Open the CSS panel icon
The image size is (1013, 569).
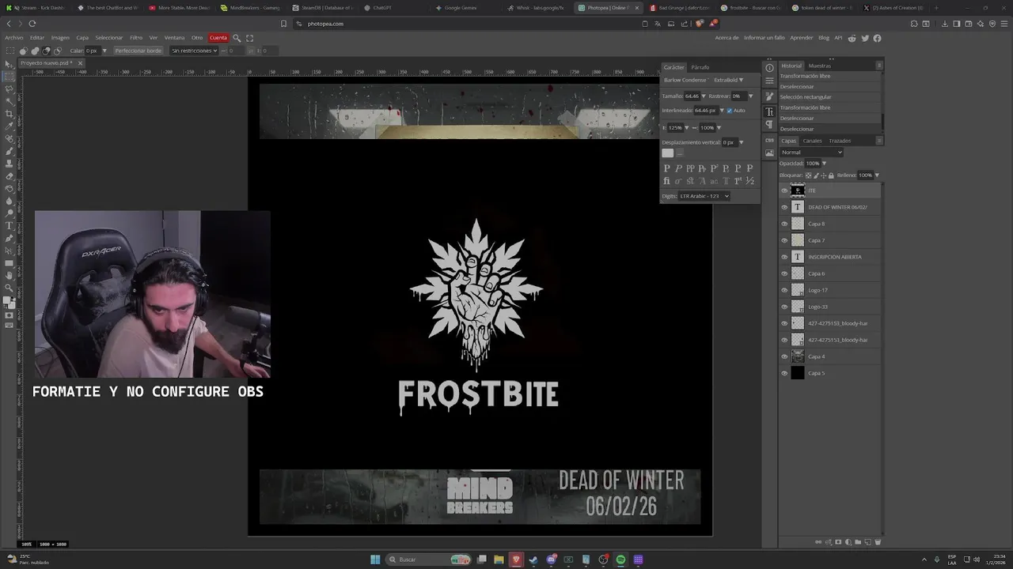[x=769, y=140]
